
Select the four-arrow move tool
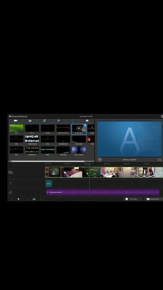click(34, 199)
